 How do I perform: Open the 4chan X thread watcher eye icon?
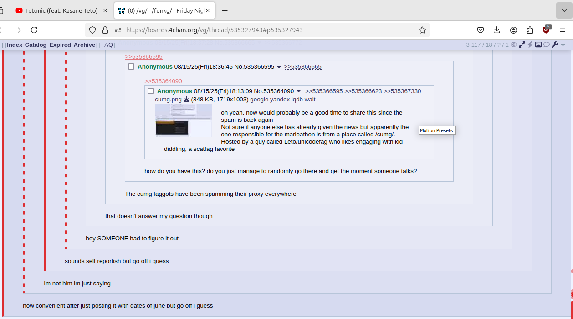pyautogui.click(x=514, y=45)
